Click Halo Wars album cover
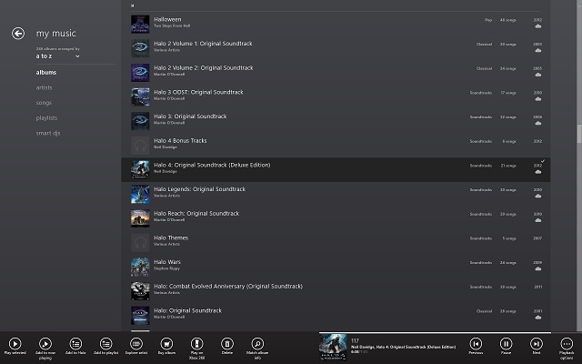Viewport: 582px width, 364px height. point(140,267)
